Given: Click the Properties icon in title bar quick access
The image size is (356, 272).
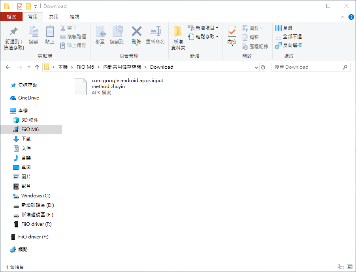Looking at the screenshot, I should [20, 6].
